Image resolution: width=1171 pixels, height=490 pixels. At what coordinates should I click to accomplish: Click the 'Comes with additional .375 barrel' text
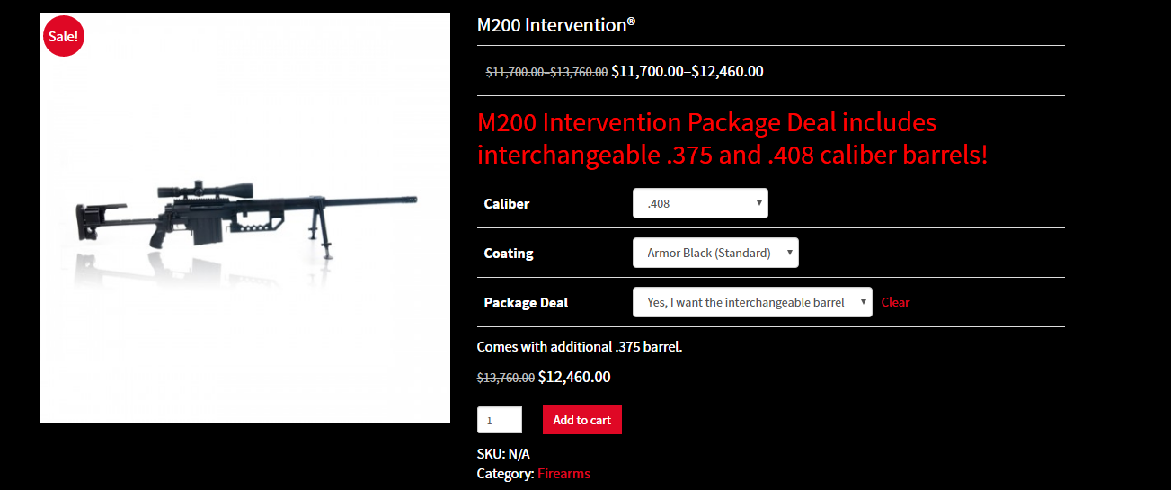click(x=580, y=346)
